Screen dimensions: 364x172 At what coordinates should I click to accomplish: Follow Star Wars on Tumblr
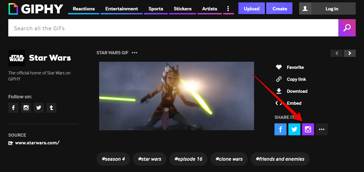51,108
